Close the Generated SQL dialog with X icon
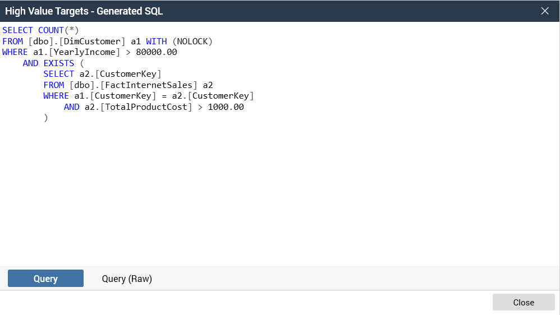560x315 pixels. click(544, 11)
